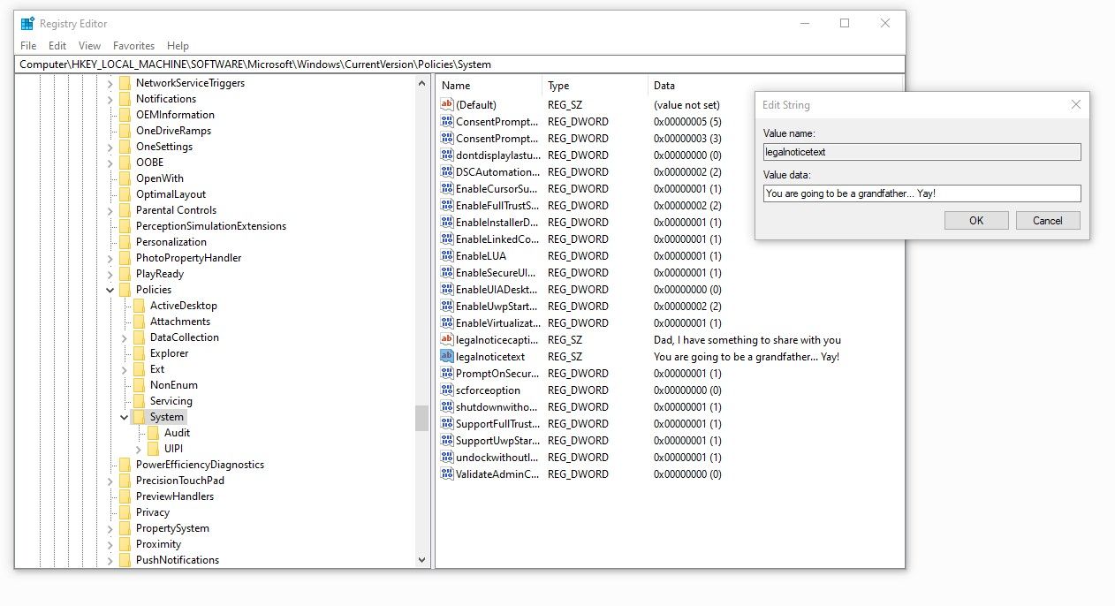Select the EnableInstallerD value name
Screen dimensions: 1115x606
click(x=497, y=223)
